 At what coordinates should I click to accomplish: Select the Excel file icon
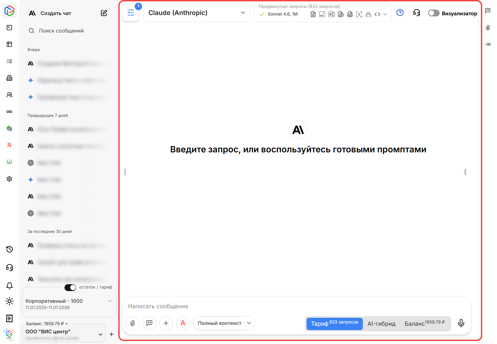tap(331, 14)
